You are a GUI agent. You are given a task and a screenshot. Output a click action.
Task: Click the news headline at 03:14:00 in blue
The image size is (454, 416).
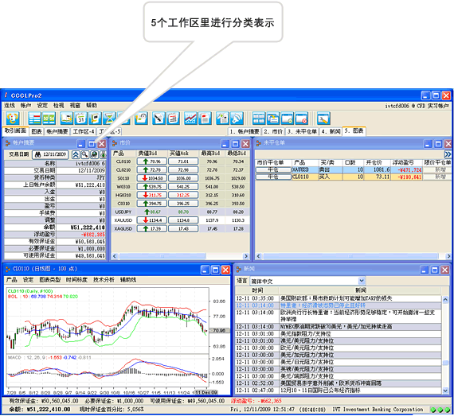323,305
